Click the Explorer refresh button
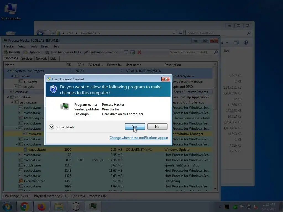 [180, 33]
